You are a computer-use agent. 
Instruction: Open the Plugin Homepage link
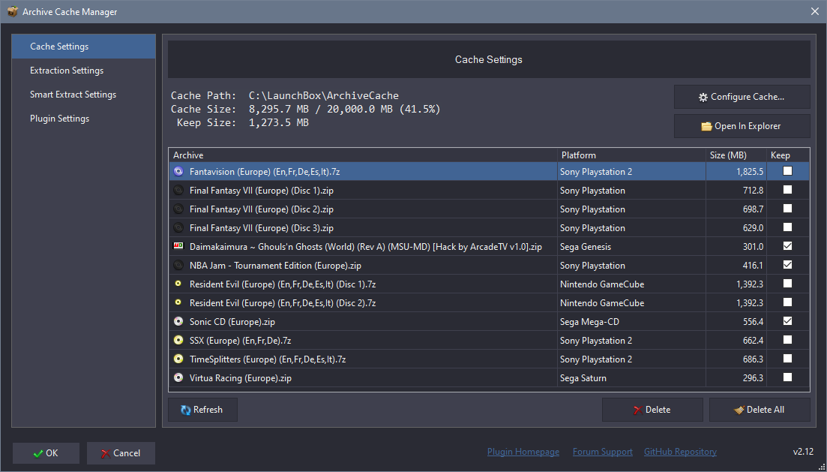pyautogui.click(x=523, y=452)
